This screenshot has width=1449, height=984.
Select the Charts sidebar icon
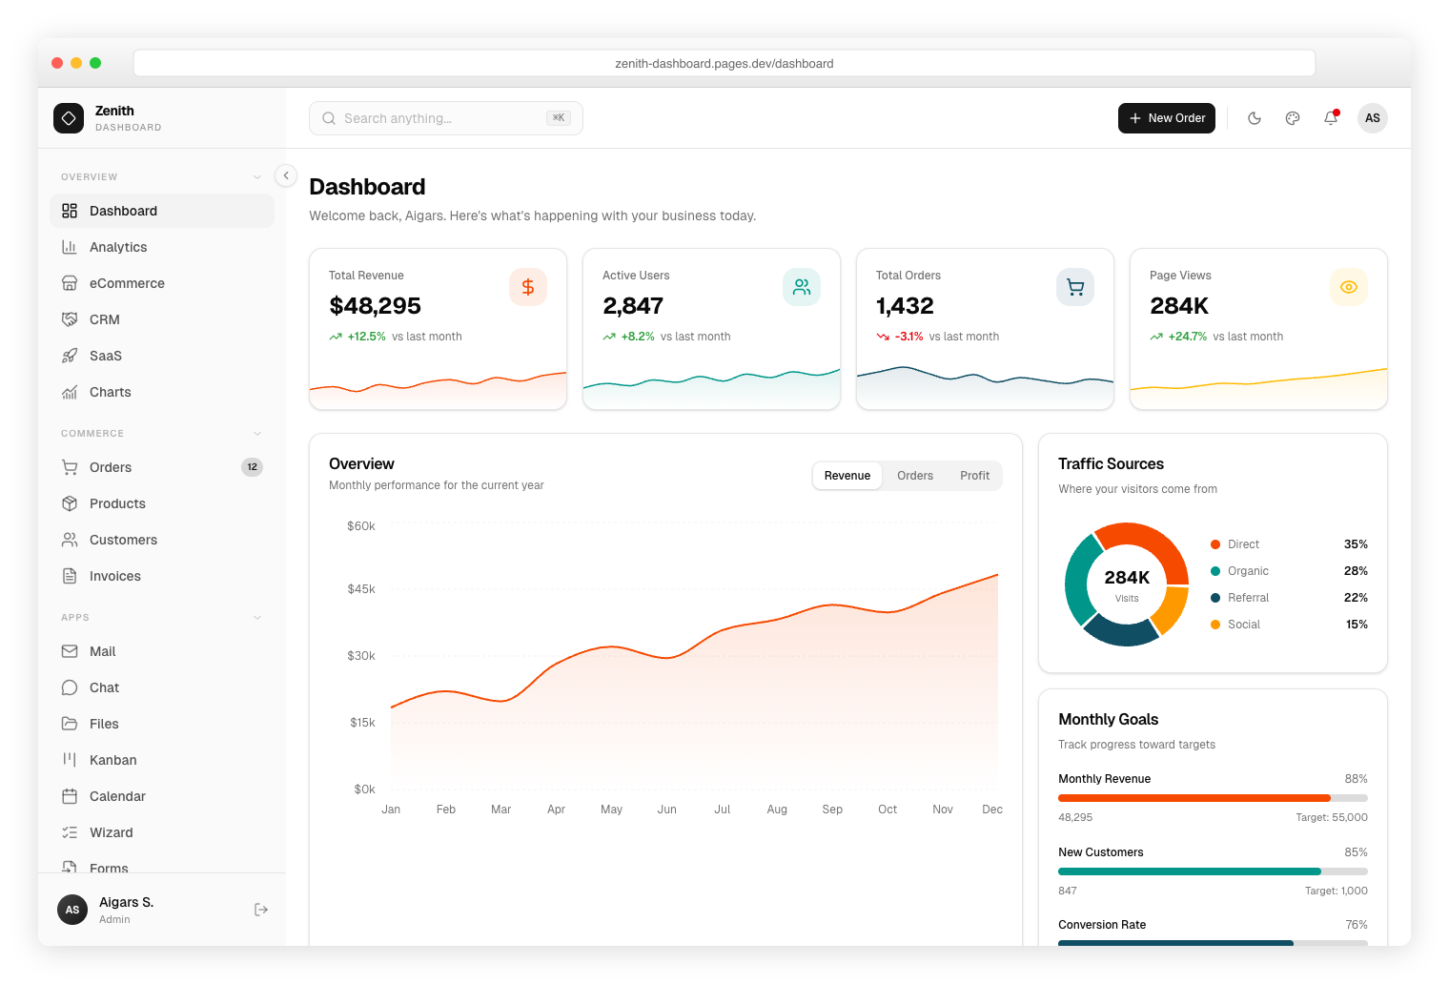pos(71,392)
